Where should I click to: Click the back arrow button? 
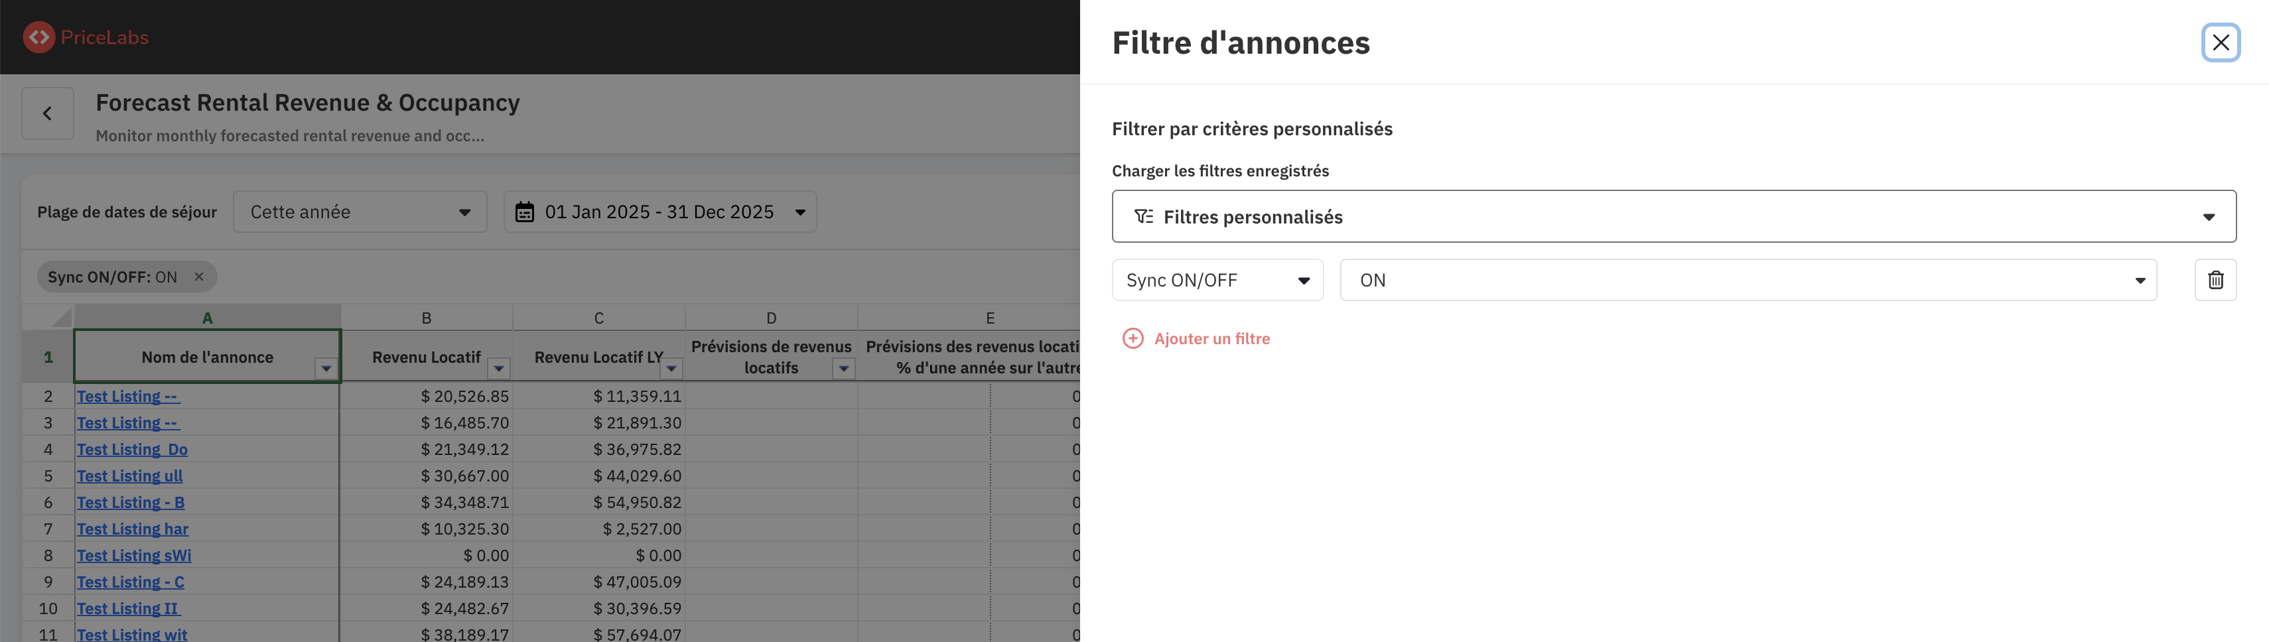[48, 113]
